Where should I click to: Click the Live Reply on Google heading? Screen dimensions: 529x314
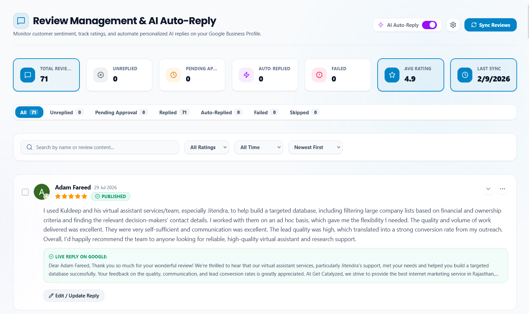[x=78, y=257]
